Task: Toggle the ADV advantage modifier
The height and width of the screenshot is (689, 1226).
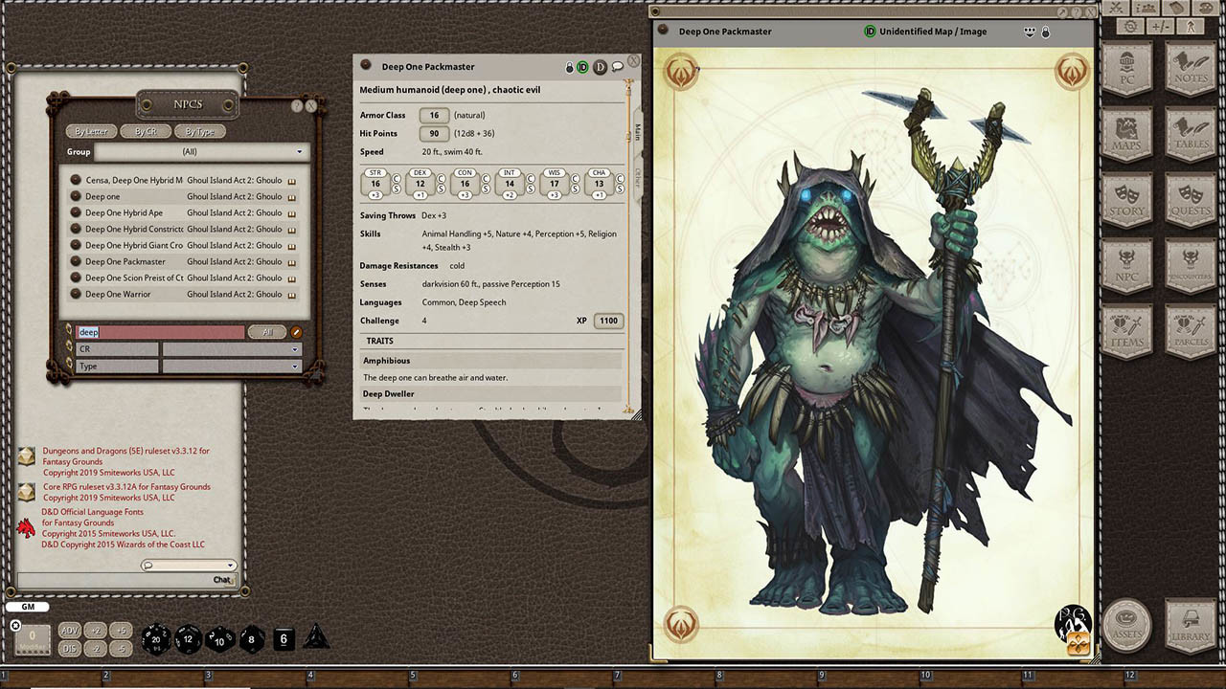Action: tap(69, 631)
